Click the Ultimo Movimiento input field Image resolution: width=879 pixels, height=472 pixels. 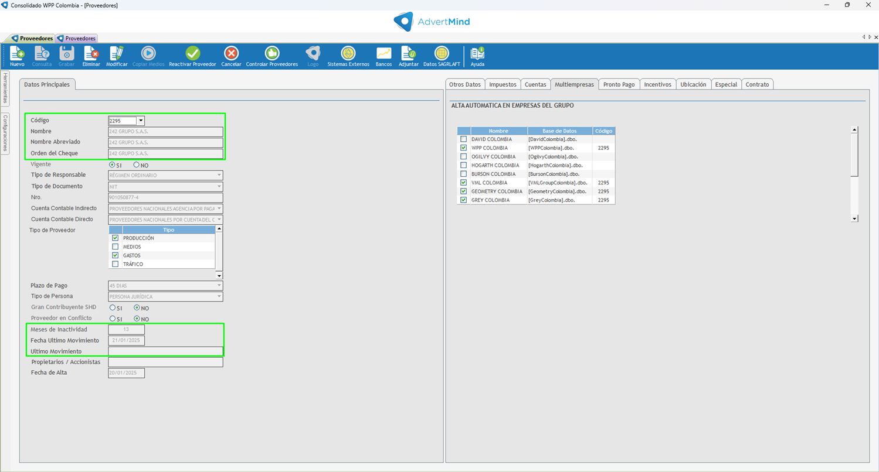coord(165,351)
